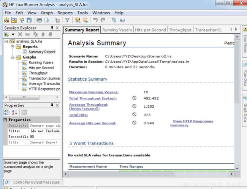The height and width of the screenshot is (189, 247).
Task: Toggle the pin on Session Explorer panel
Action: [52, 28]
